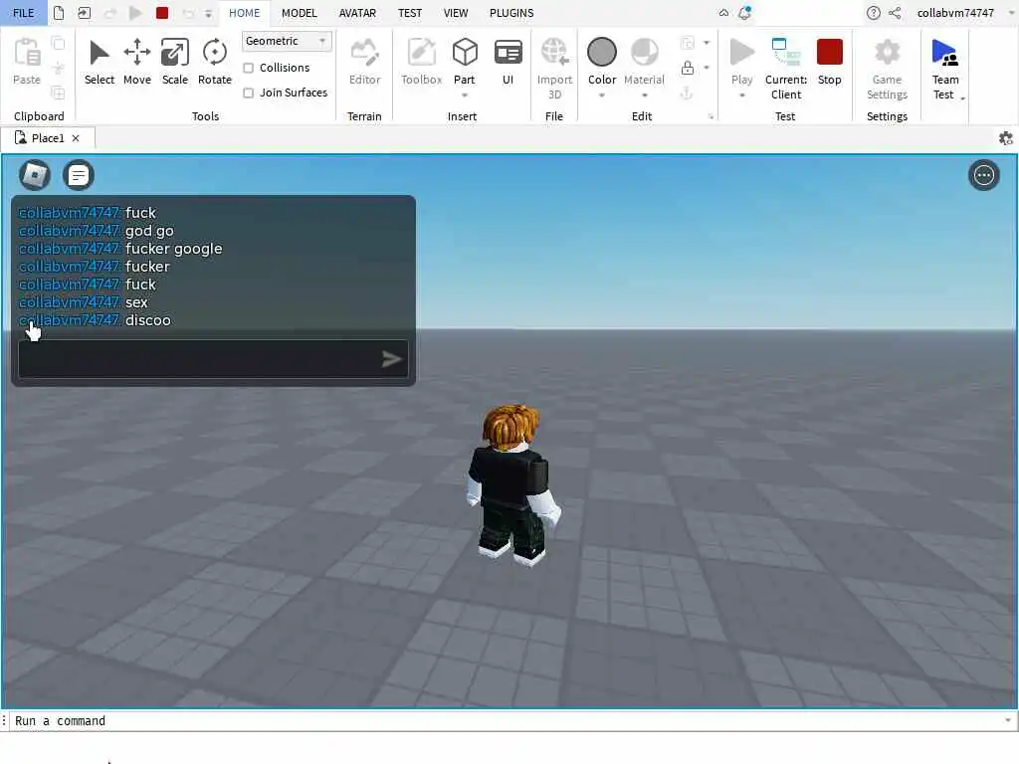Toggle the chat window icon
1019x764 pixels.
point(79,175)
